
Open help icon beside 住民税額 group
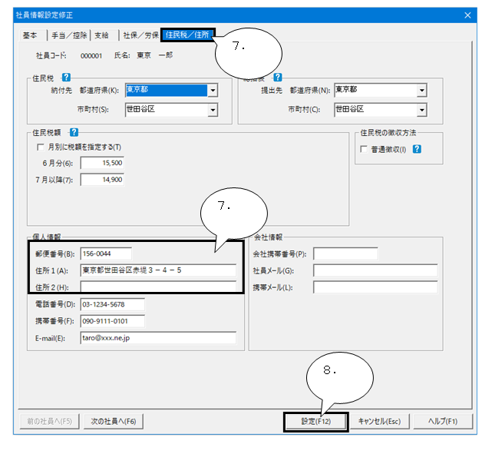click(74, 132)
